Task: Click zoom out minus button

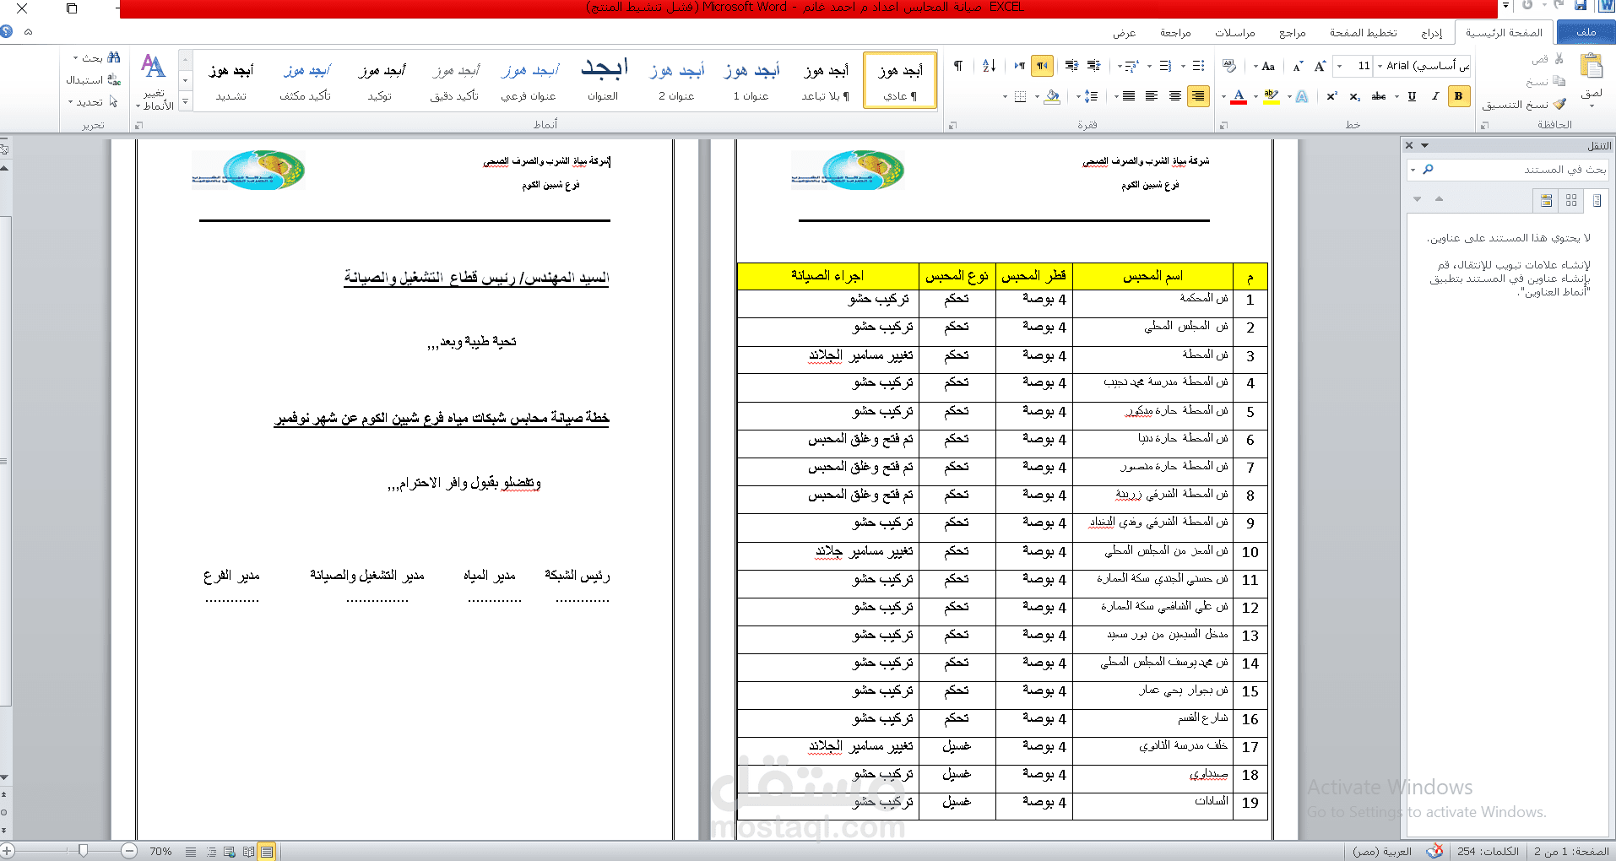Action: click(x=129, y=851)
